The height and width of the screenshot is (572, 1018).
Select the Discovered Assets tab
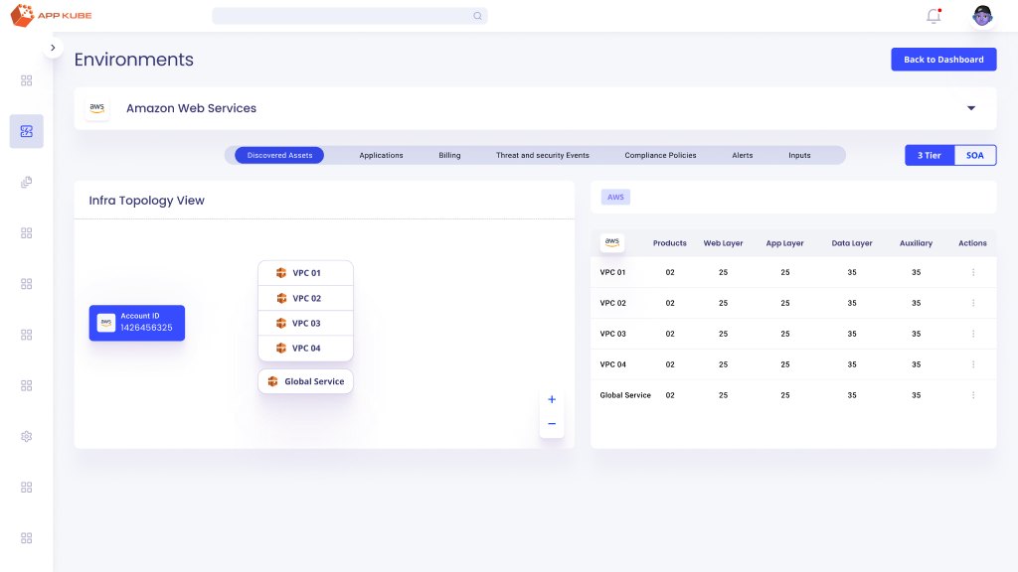pos(279,155)
